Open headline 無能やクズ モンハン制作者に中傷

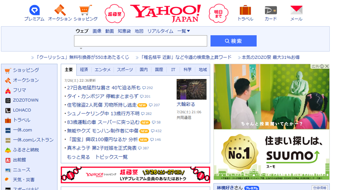102,131
